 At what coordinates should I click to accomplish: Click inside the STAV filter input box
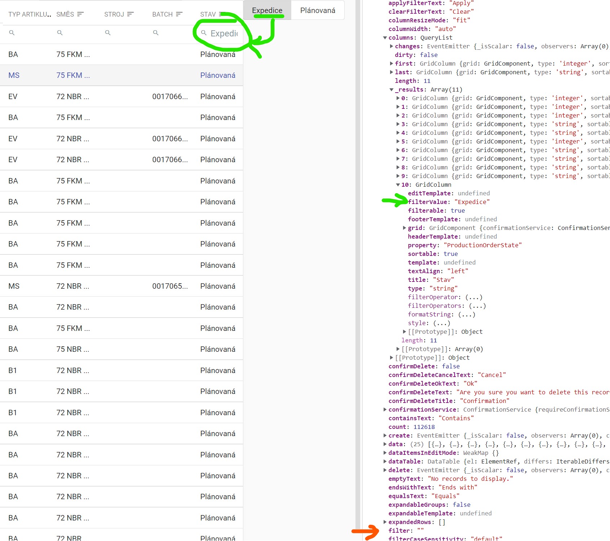point(224,33)
